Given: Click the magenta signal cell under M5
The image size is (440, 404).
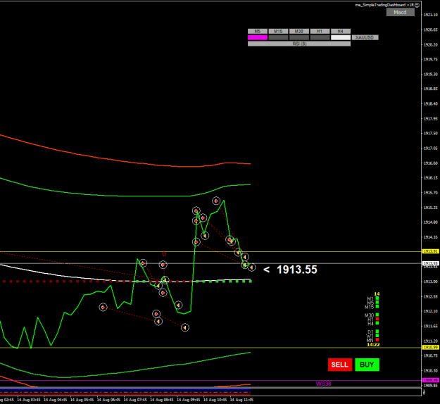Looking at the screenshot, I should [258, 37].
